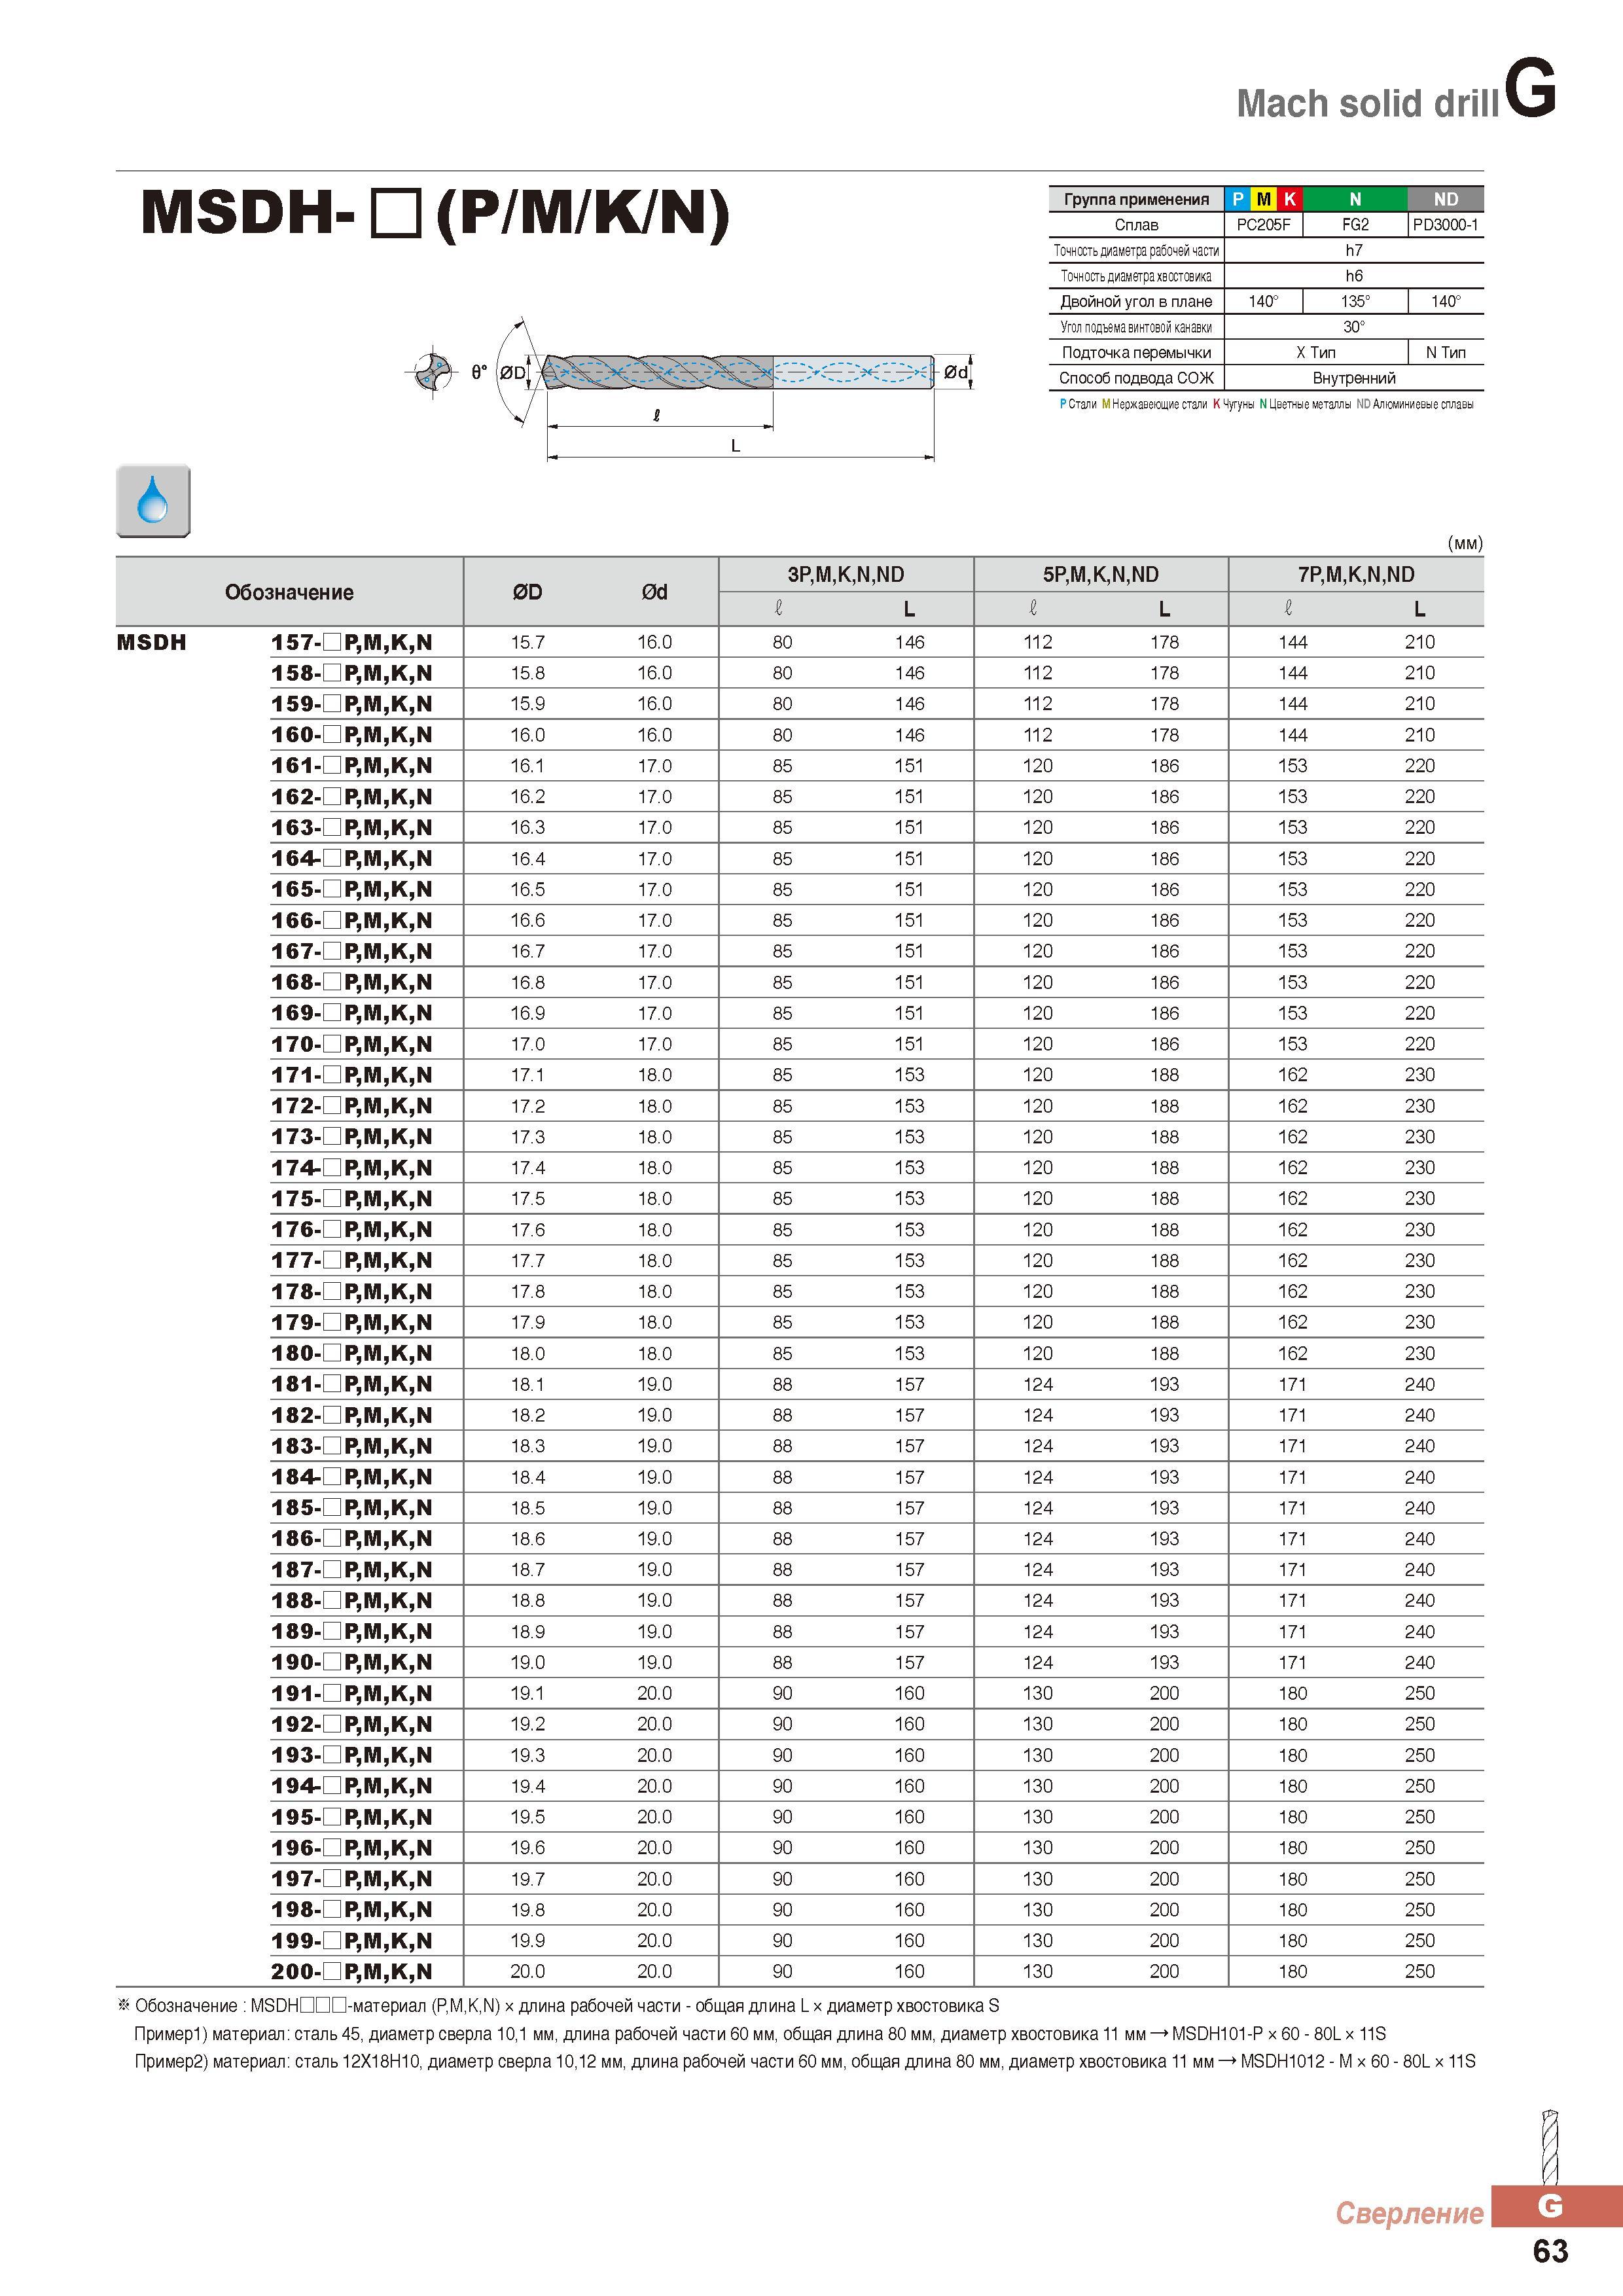
Task: Click the shank tolerance value h6
Action: point(1354,276)
